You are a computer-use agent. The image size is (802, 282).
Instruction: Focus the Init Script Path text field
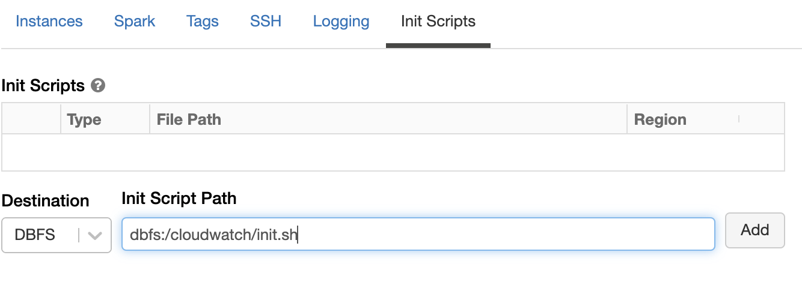tap(418, 234)
